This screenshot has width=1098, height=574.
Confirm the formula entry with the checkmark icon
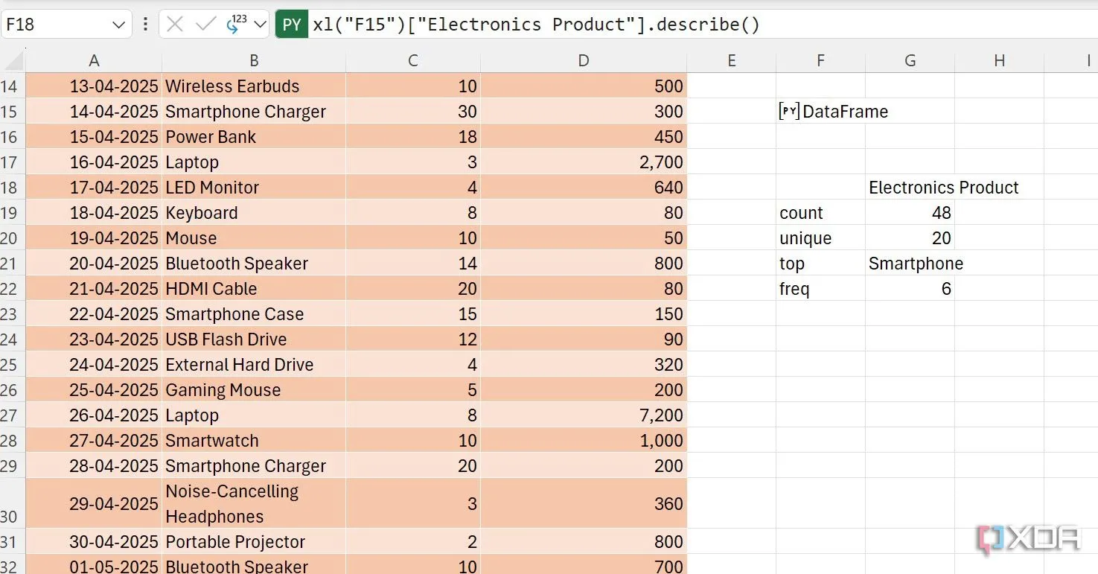coord(205,24)
